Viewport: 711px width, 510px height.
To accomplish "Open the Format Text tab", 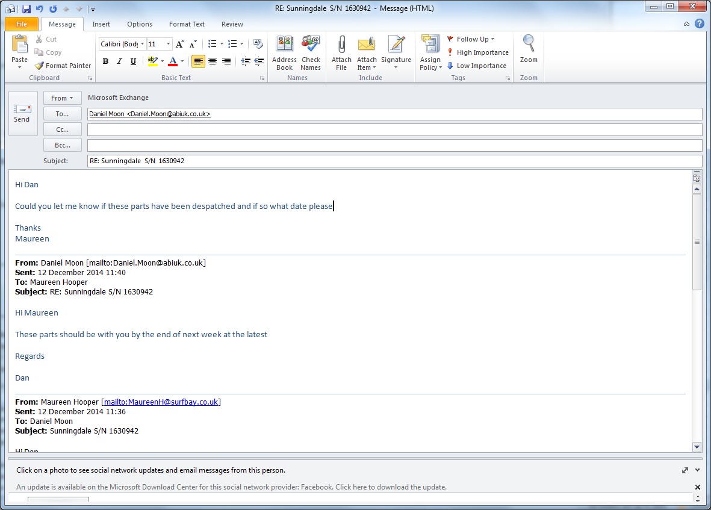I will tap(187, 24).
